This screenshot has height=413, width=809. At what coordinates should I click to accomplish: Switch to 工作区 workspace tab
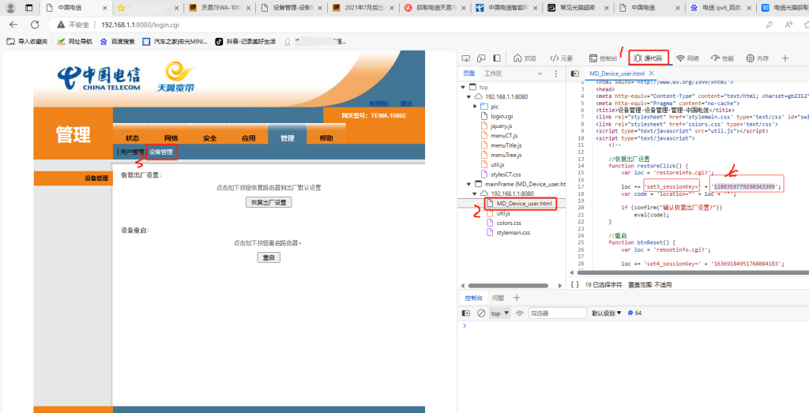tap(493, 73)
